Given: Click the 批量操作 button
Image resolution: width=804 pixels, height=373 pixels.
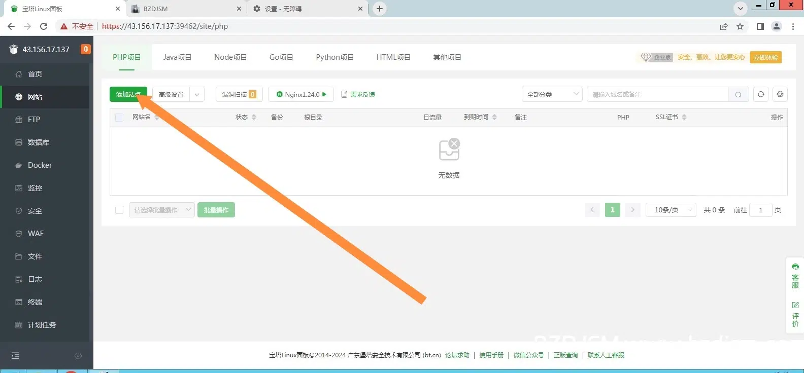Looking at the screenshot, I should click(x=216, y=210).
